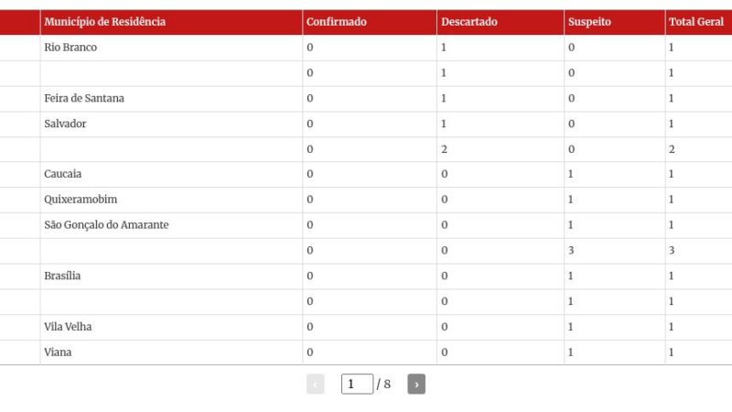Click the Suspeito column header
This screenshot has width=732, height=412.
(589, 22)
